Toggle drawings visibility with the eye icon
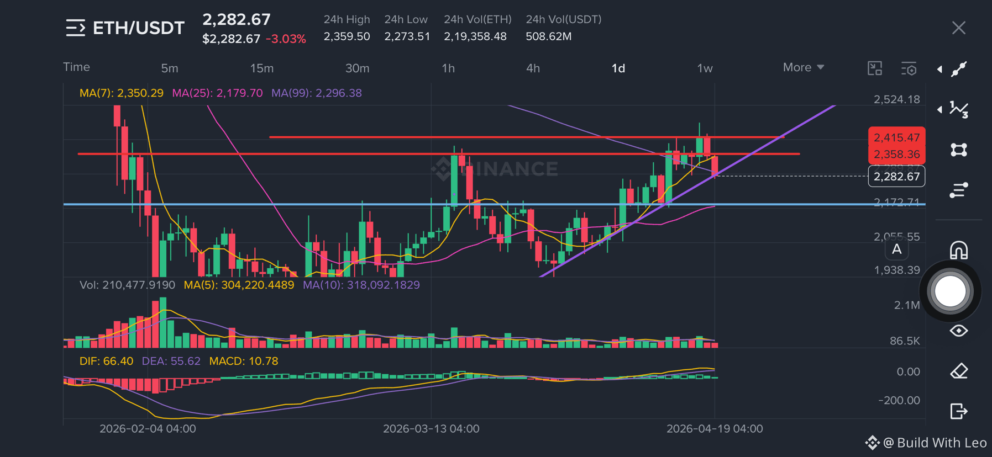This screenshot has width=992, height=457. coord(959,331)
